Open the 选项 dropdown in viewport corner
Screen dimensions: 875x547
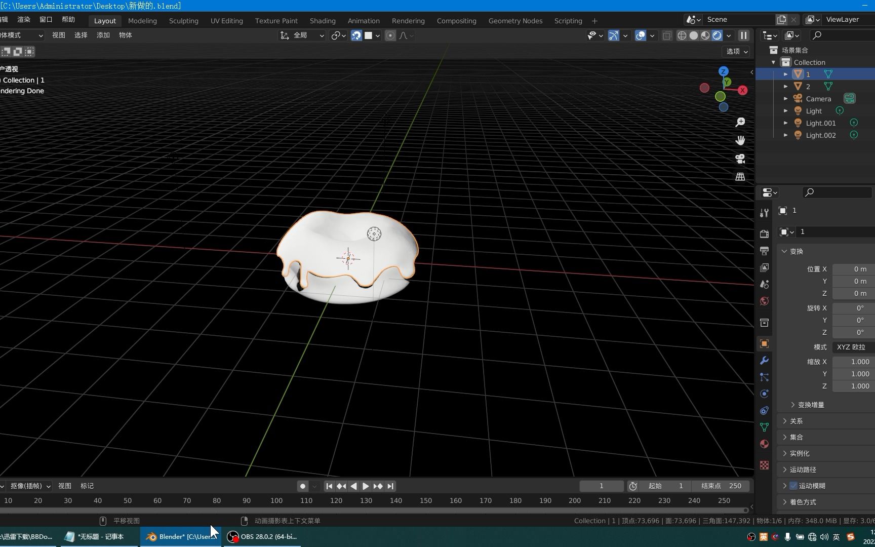coord(735,51)
